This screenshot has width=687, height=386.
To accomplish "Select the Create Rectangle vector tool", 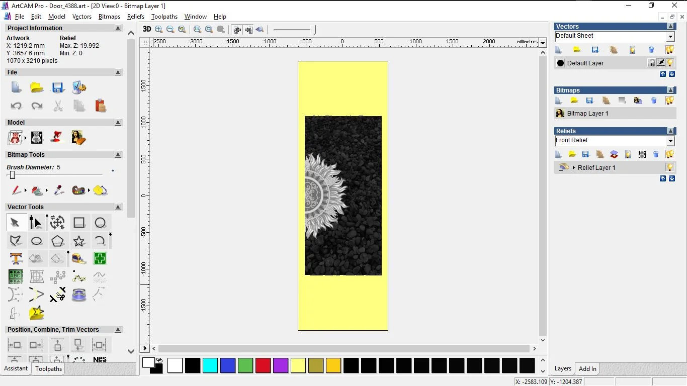I will click(79, 223).
